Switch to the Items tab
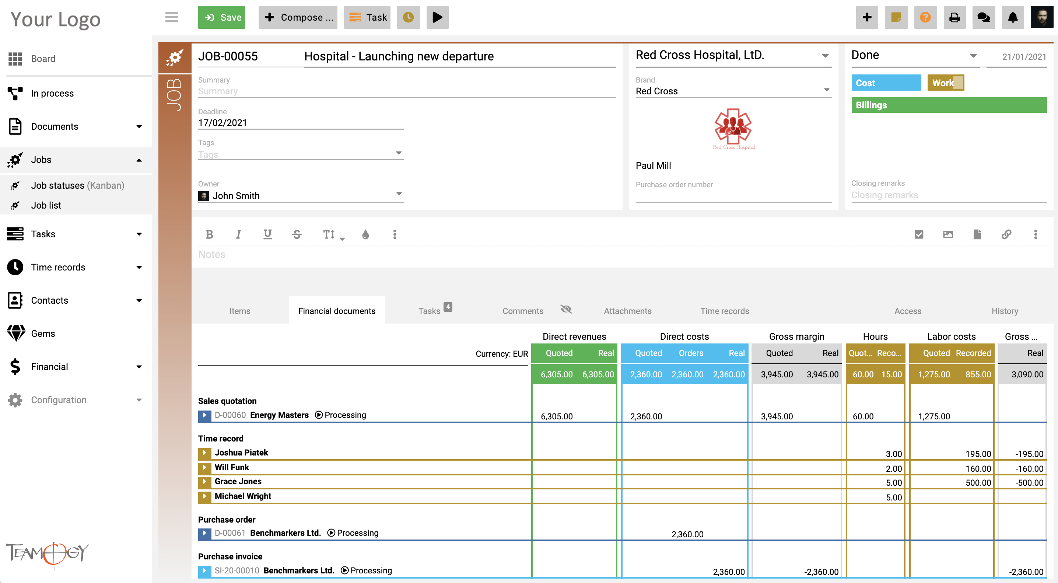Image resolution: width=1058 pixels, height=583 pixels. click(x=240, y=311)
